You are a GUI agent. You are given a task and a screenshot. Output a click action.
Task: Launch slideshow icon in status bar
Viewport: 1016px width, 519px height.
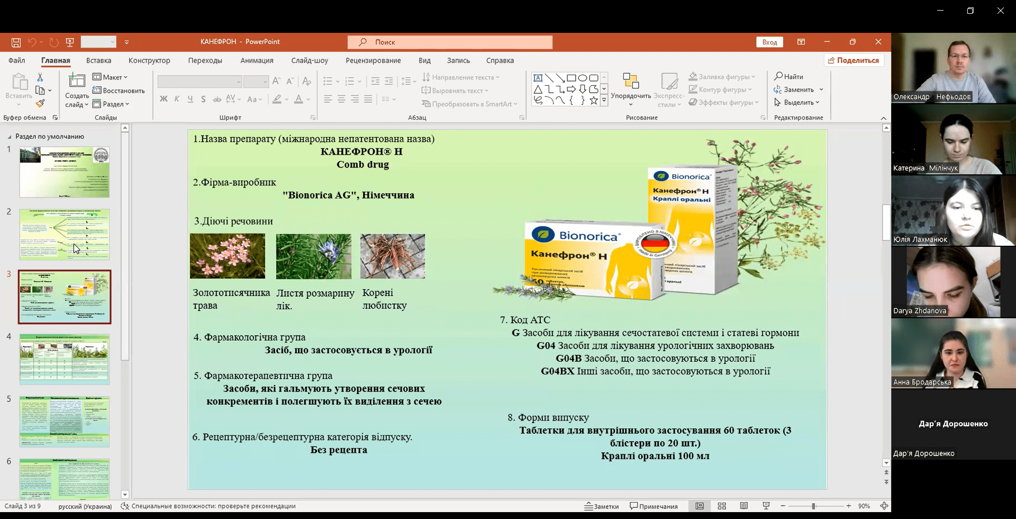(766, 506)
